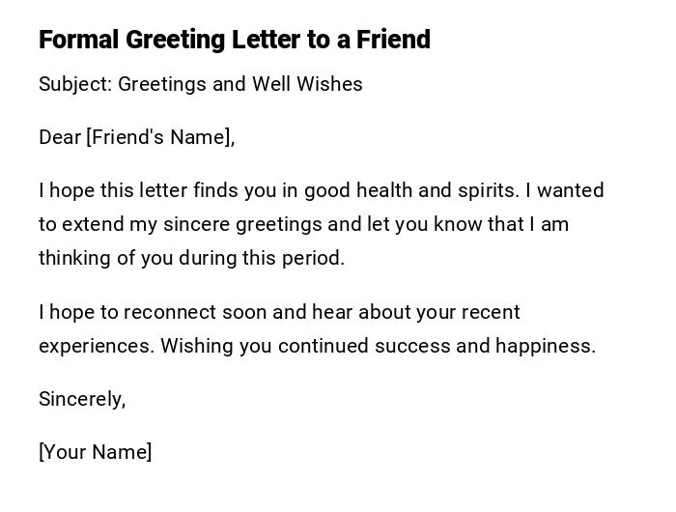Click the word 'Friend' in the heading
This screenshot has height=512, width=676.
(x=393, y=40)
